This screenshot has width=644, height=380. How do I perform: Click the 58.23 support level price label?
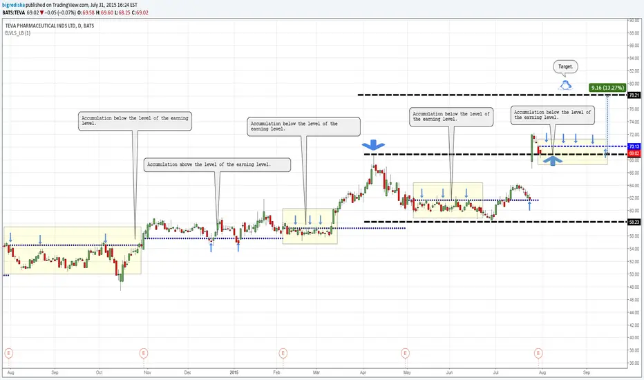click(x=634, y=222)
